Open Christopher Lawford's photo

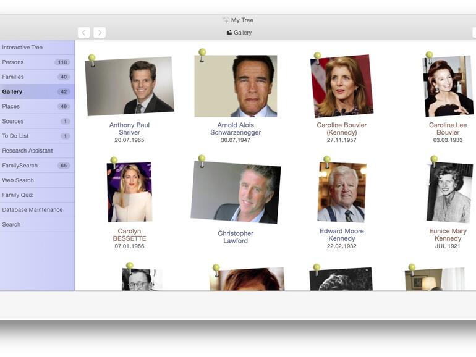click(x=236, y=192)
